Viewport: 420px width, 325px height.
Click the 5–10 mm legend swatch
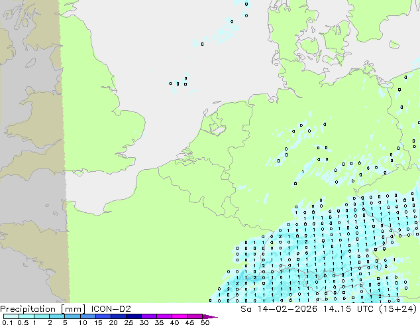(x=72, y=316)
